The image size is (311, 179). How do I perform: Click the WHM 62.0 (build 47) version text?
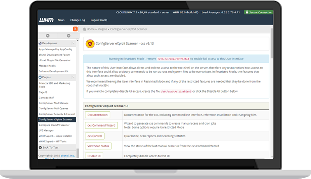185,12
